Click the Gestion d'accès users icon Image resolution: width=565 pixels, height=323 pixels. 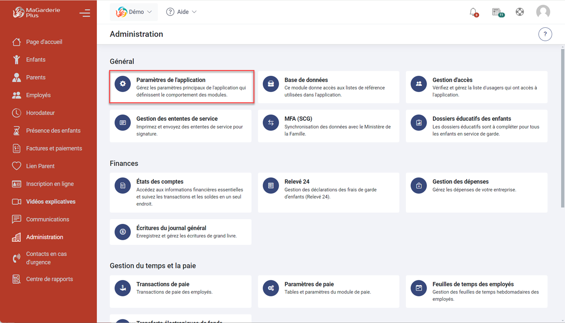[419, 83]
